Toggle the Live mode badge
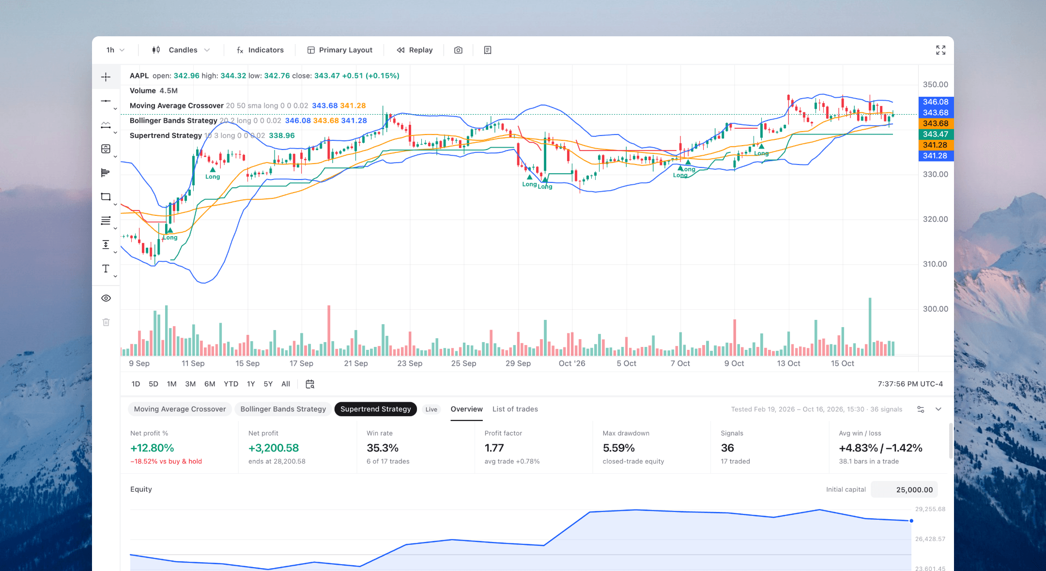 431,409
